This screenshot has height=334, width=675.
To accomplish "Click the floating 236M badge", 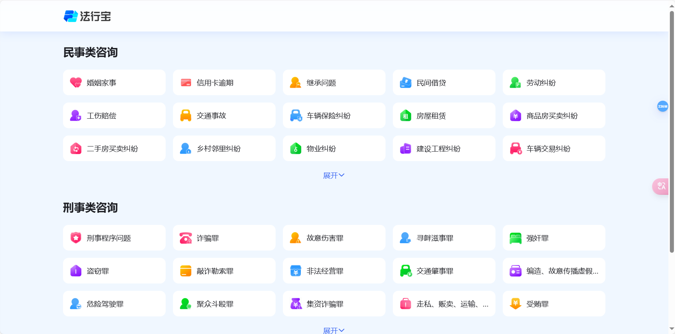I will (x=663, y=107).
